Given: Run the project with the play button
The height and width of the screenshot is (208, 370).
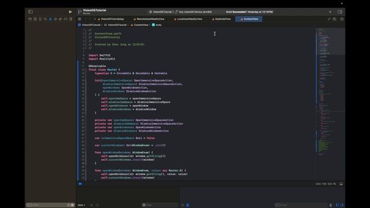Looking at the screenshot, I should (71, 12).
